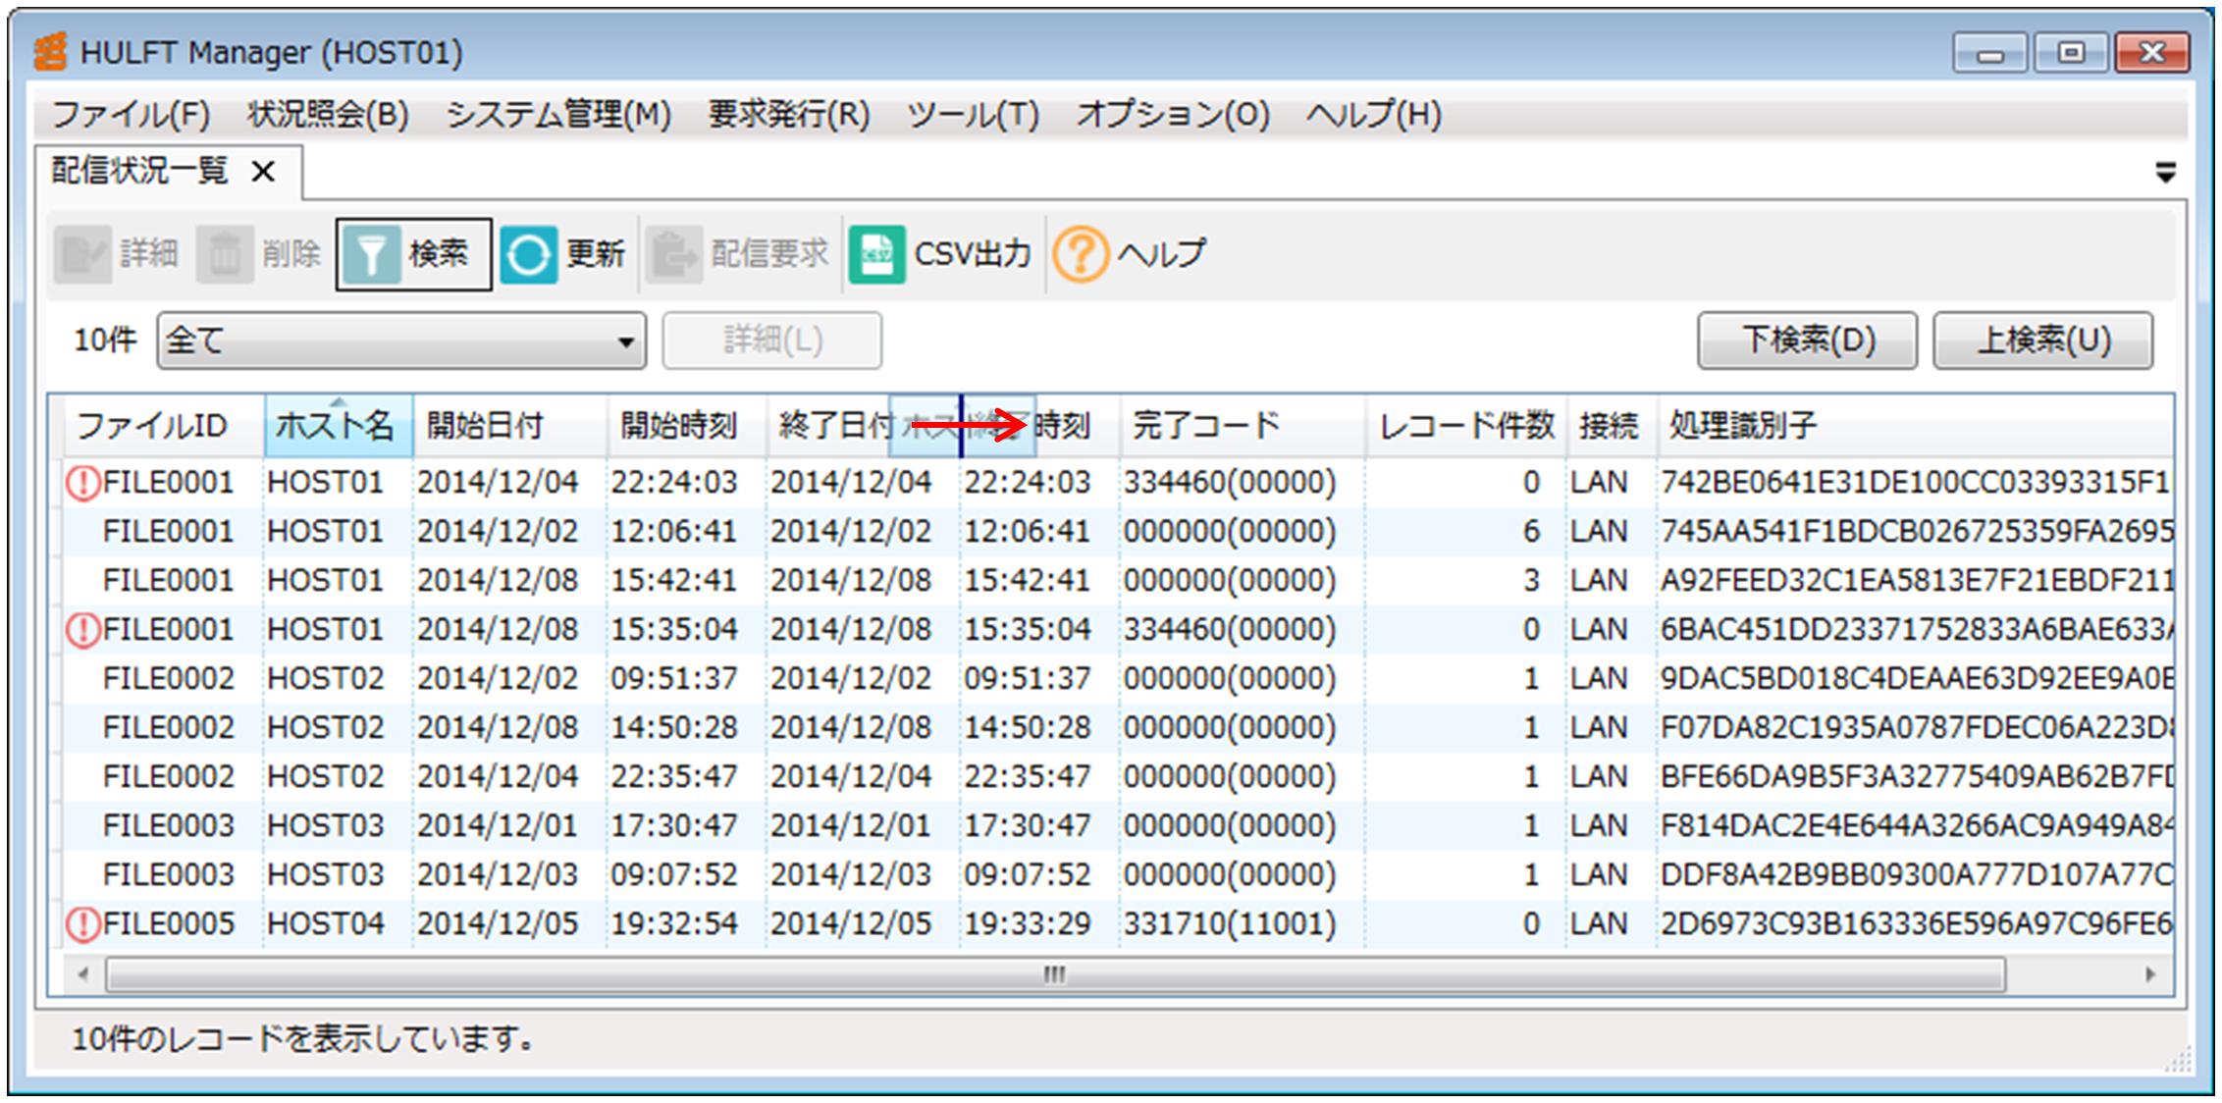Click error icon on FILE0001 15:35:04 row
This screenshot has width=2222, height=1103.
83,630
